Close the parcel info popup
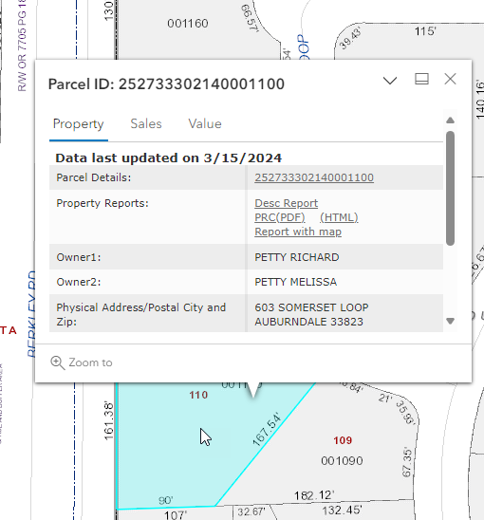 pyautogui.click(x=450, y=79)
